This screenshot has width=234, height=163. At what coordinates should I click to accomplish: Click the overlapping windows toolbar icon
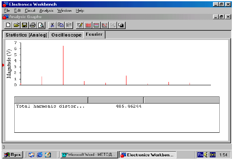point(121,25)
